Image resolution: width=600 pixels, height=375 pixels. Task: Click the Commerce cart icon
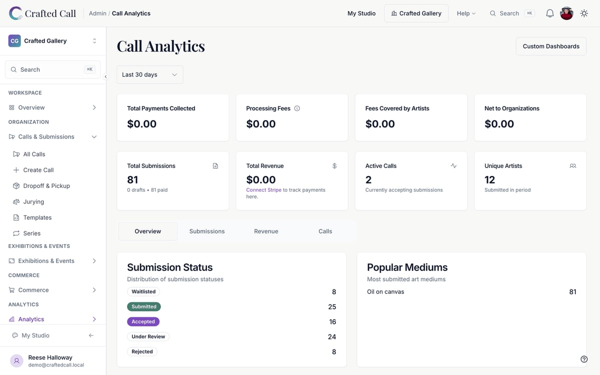pyautogui.click(x=11, y=290)
